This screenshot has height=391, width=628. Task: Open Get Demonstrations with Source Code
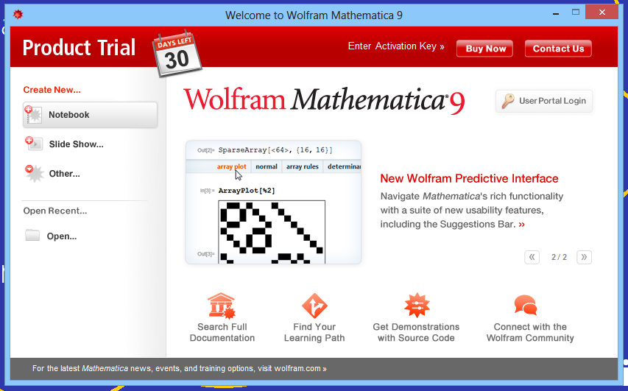coord(416,332)
